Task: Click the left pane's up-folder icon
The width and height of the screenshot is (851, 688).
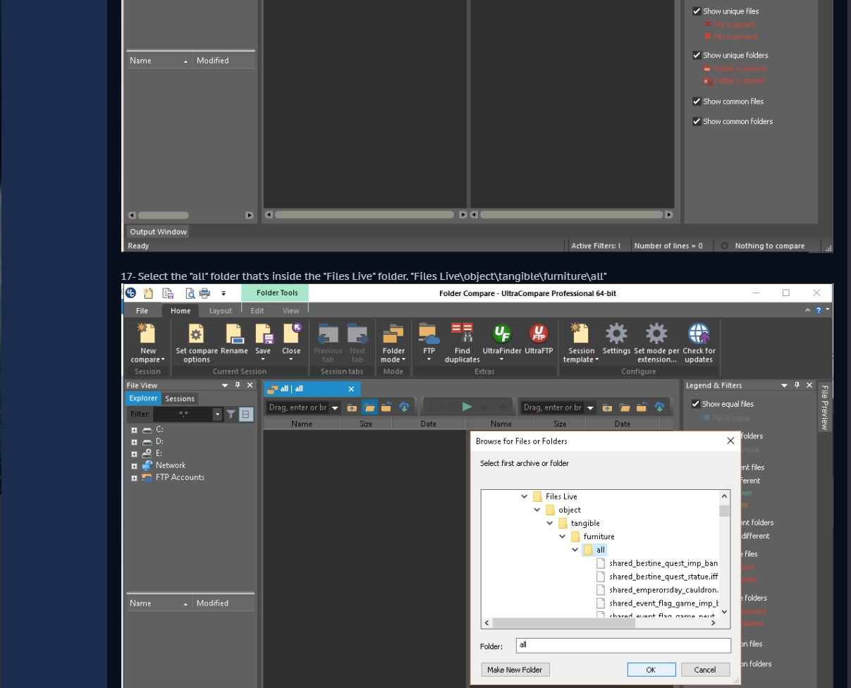Action: 352,407
